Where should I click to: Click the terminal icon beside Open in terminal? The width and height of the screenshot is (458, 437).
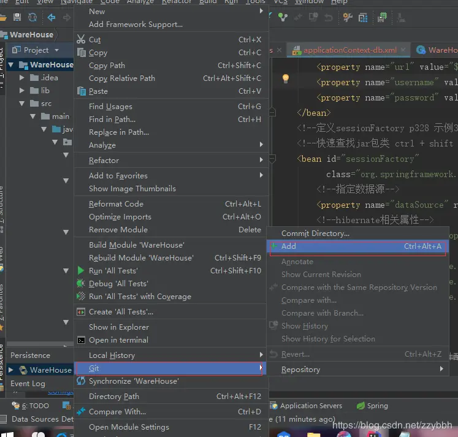[81, 340]
